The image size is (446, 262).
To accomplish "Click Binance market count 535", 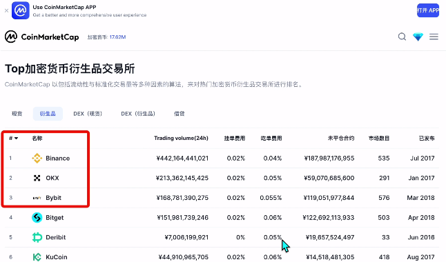I will click(x=384, y=159).
